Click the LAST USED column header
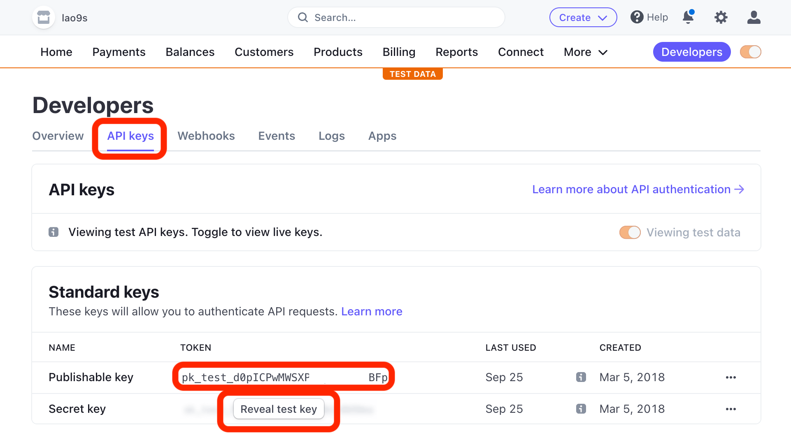 pos(511,347)
